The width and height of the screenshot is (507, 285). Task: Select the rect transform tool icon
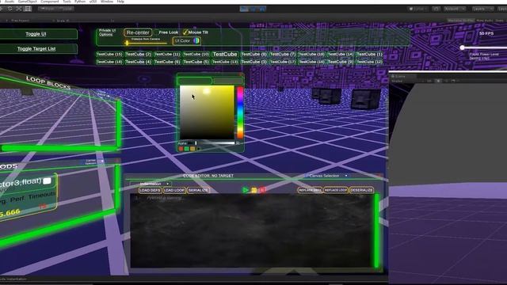29,9
